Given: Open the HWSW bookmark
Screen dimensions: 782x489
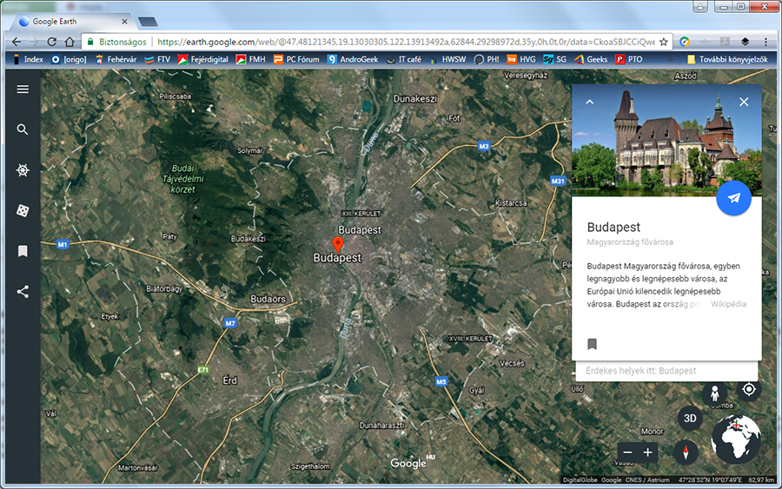Looking at the screenshot, I should pos(447,59).
